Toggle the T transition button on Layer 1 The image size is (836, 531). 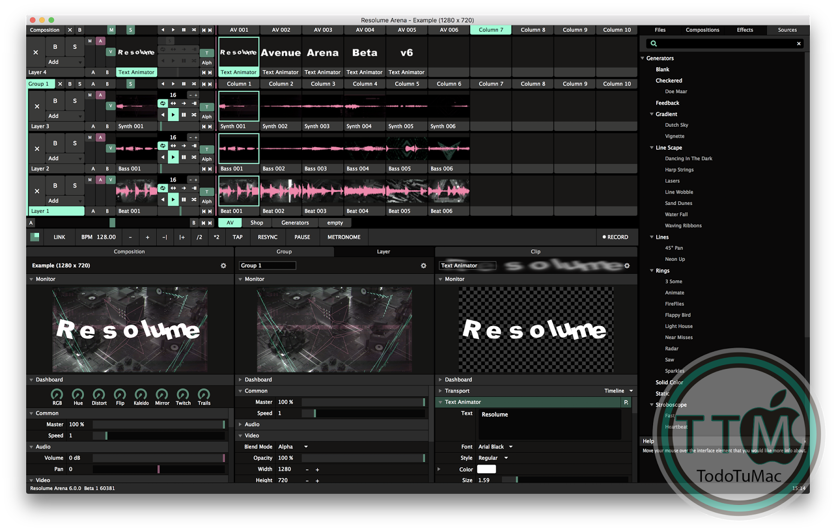(207, 191)
